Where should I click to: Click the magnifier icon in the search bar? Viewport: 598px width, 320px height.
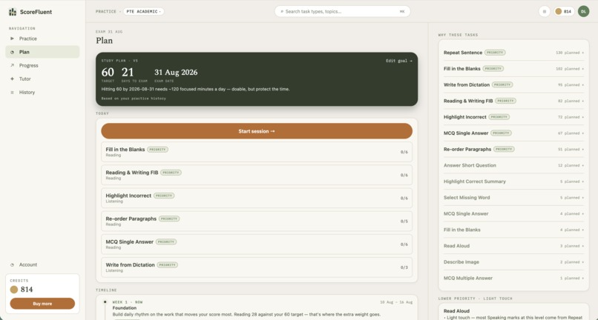pos(282,11)
